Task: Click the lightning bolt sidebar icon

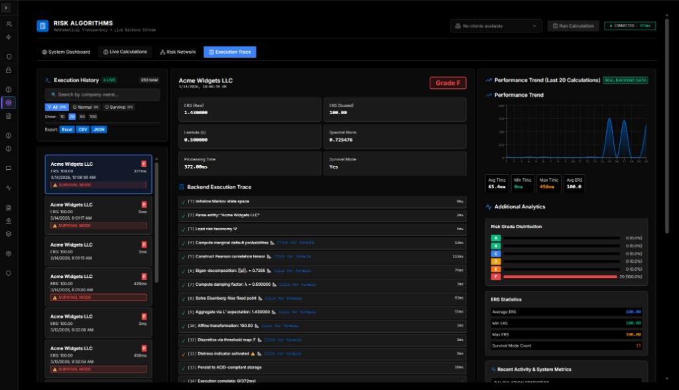Action: [x=9, y=37]
